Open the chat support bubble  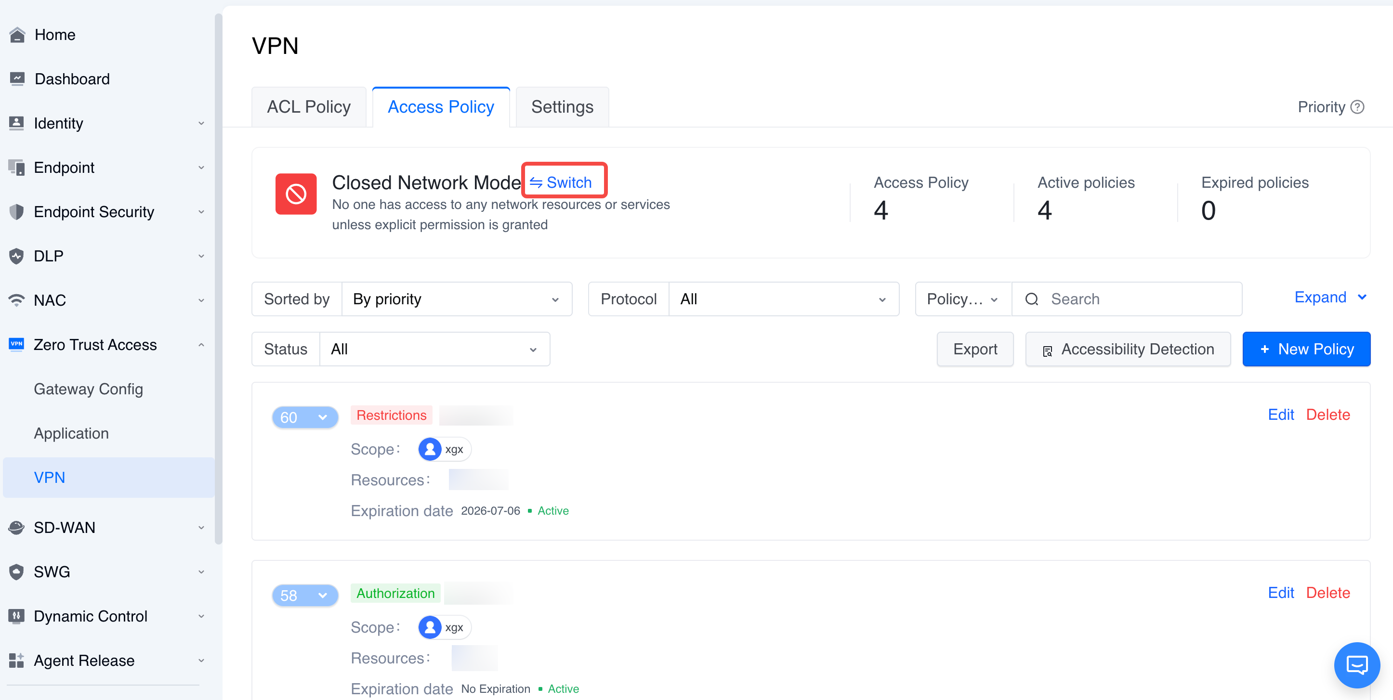click(1356, 665)
